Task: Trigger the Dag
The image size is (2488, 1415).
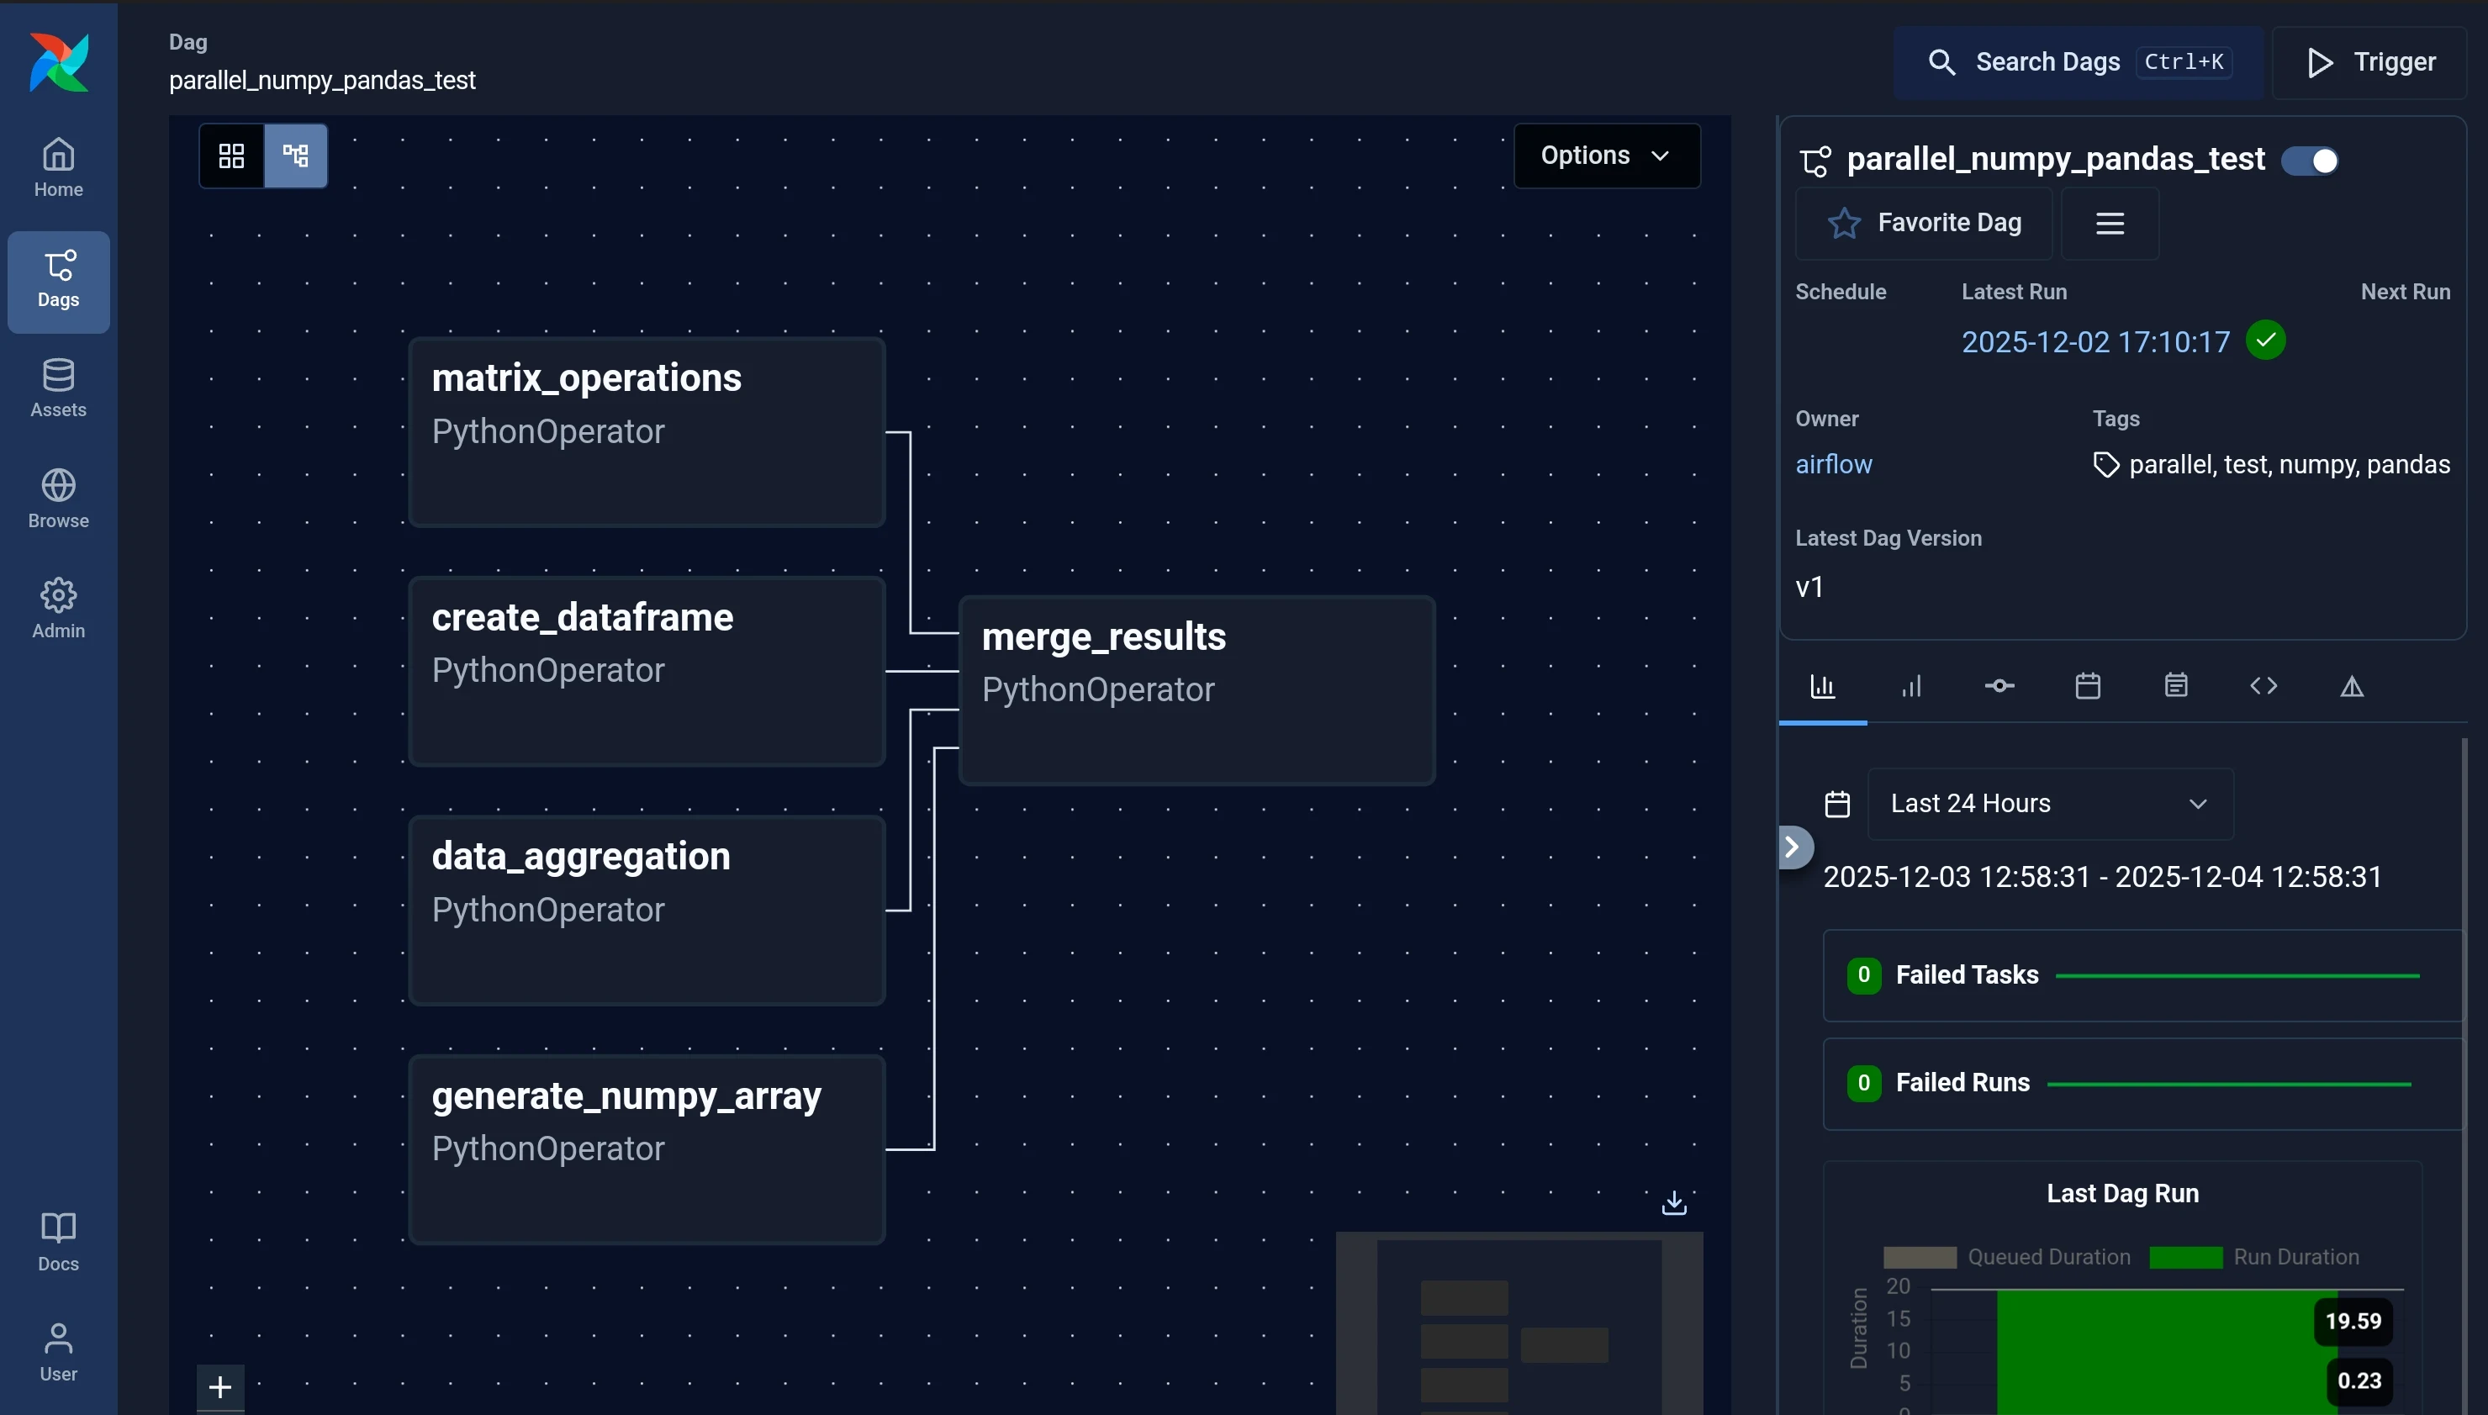Action: pyautogui.click(x=2369, y=62)
